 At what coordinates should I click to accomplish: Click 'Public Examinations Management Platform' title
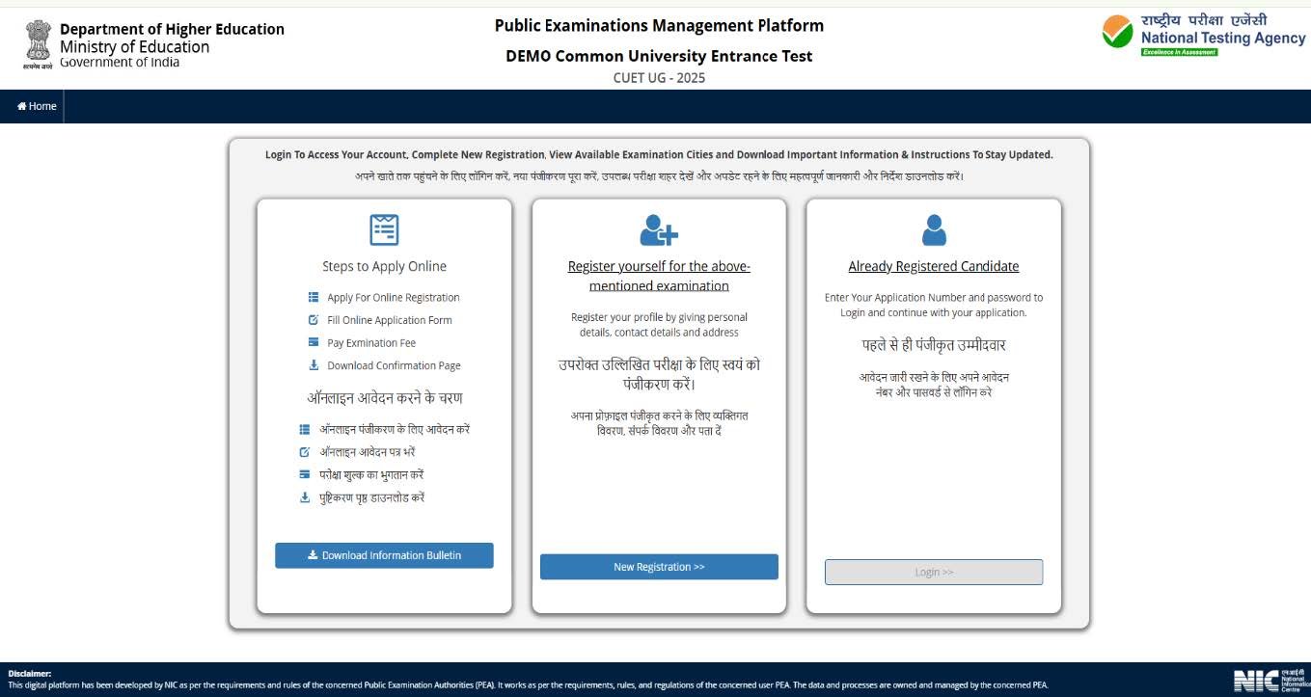[659, 25]
